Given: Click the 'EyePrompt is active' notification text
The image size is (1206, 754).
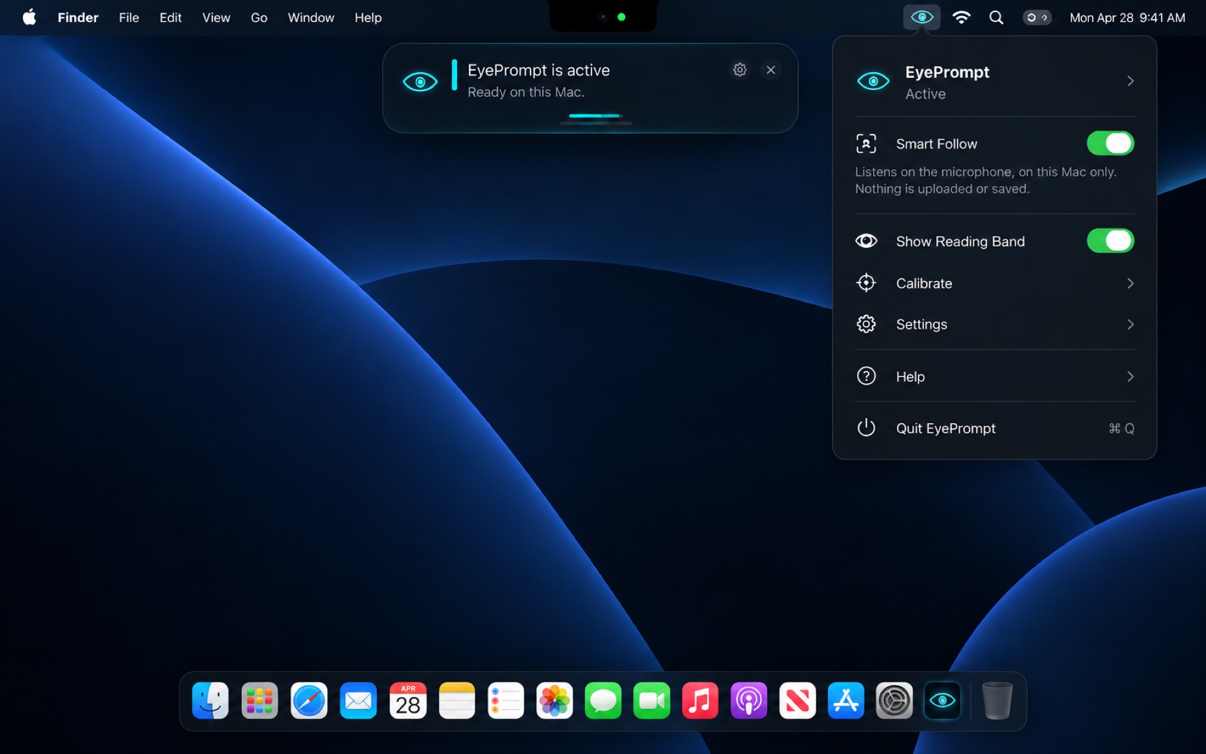Looking at the screenshot, I should click(x=539, y=70).
